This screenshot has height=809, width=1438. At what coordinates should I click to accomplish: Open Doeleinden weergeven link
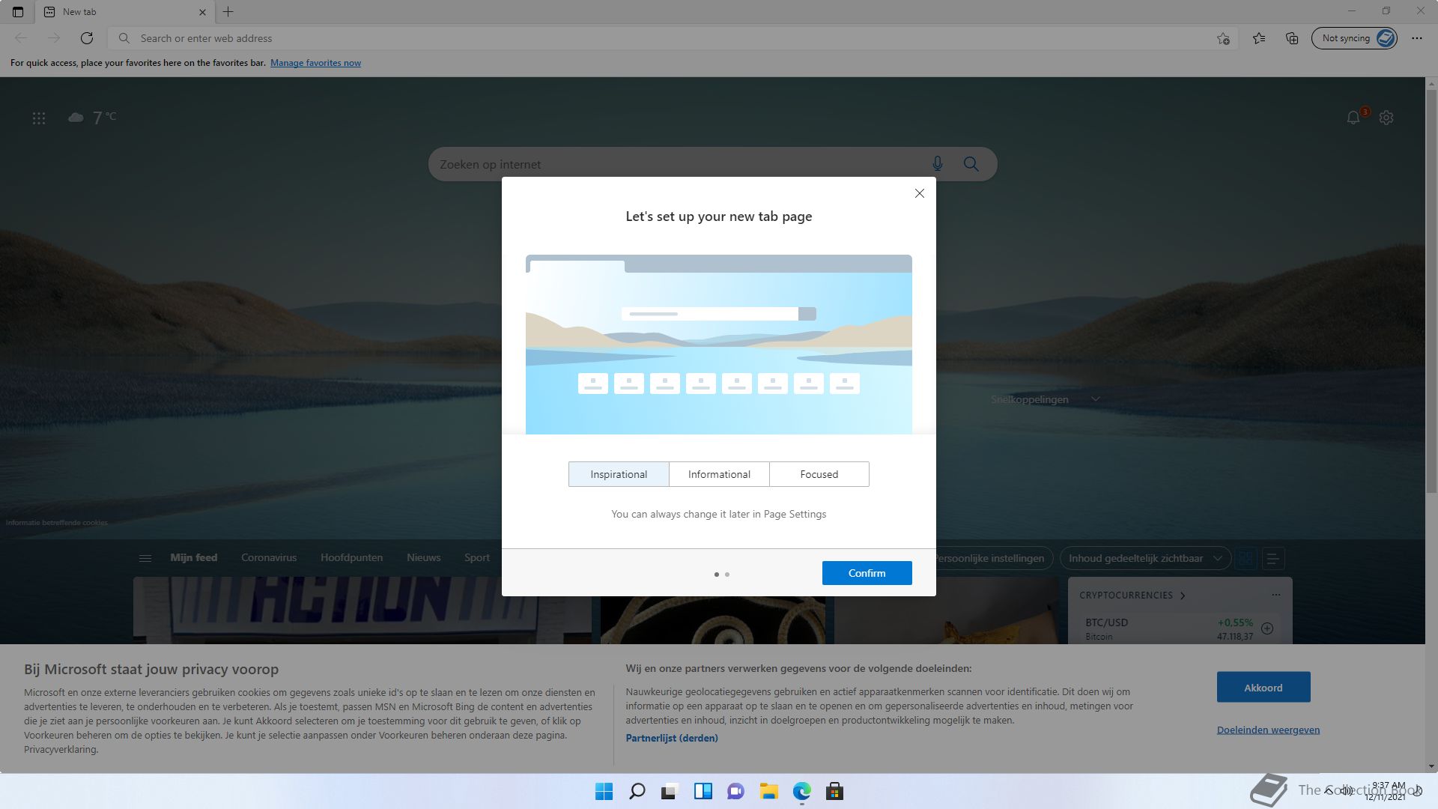1268,730
